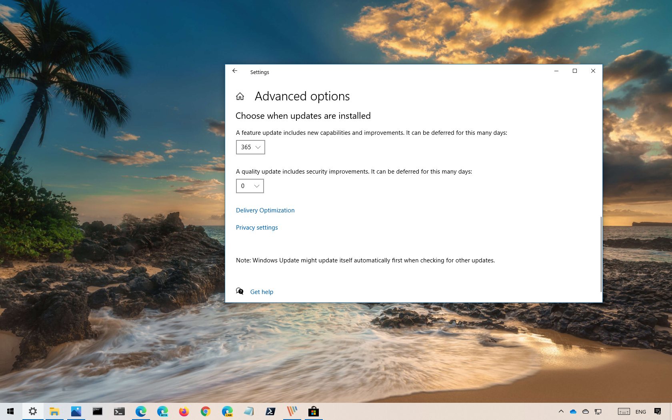The height and width of the screenshot is (420, 672).
Task: Open Microsoft Store from the taskbar
Action: pyautogui.click(x=314, y=411)
